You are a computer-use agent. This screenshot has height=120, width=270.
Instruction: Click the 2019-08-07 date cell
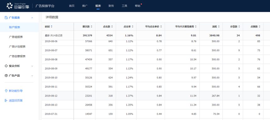coord(51,50)
